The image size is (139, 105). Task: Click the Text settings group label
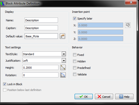pos(13,47)
